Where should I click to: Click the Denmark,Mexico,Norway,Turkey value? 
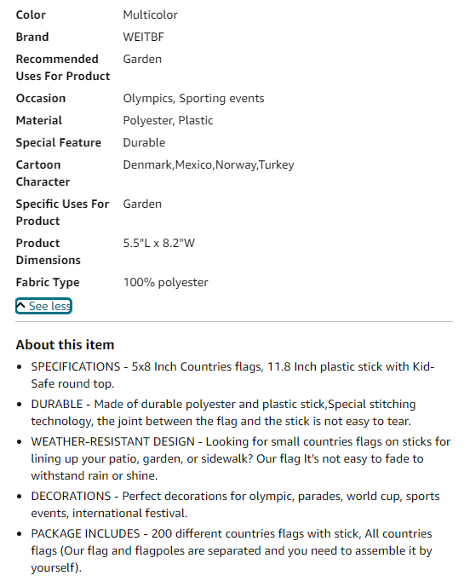pos(209,165)
